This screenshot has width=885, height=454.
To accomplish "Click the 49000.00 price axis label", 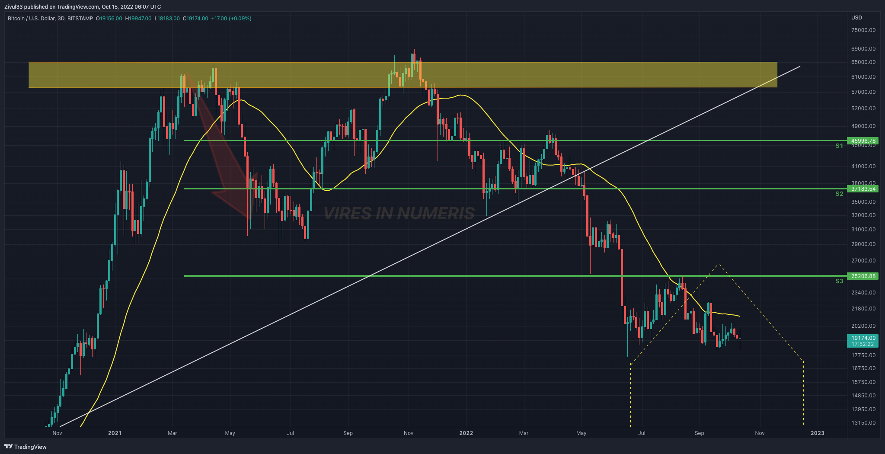I will coord(863,126).
